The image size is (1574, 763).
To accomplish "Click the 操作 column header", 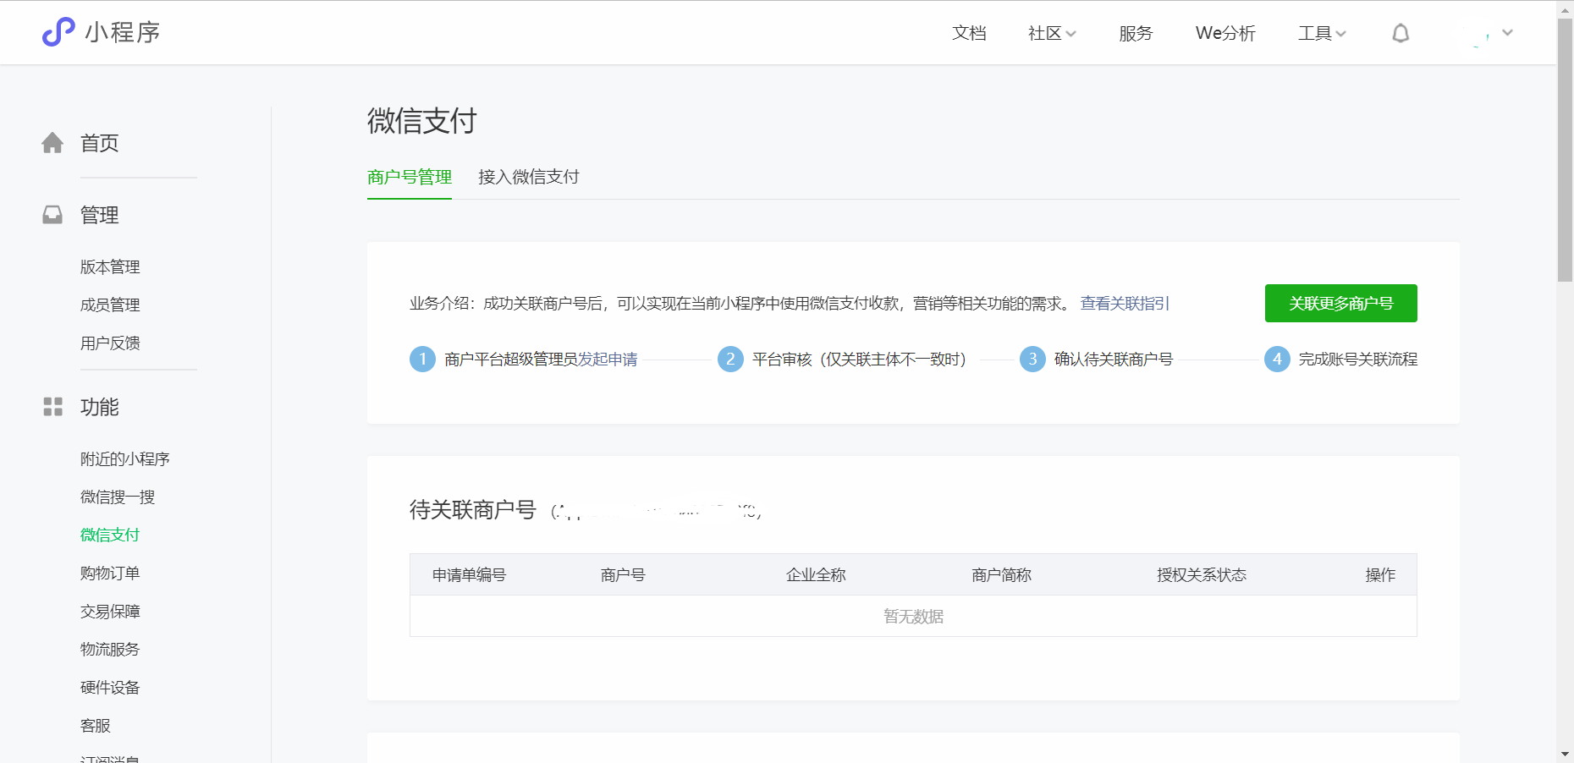I will point(1380,575).
